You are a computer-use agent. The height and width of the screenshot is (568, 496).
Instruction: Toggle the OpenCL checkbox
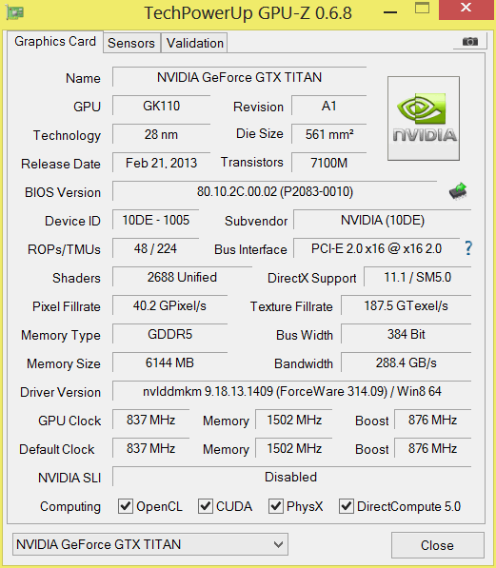126,506
